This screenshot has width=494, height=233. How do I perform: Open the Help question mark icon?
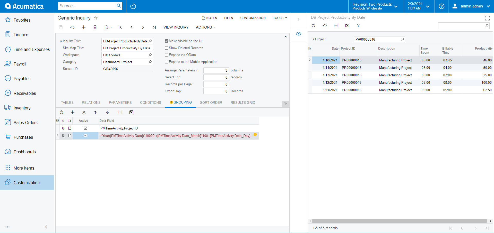point(441,6)
